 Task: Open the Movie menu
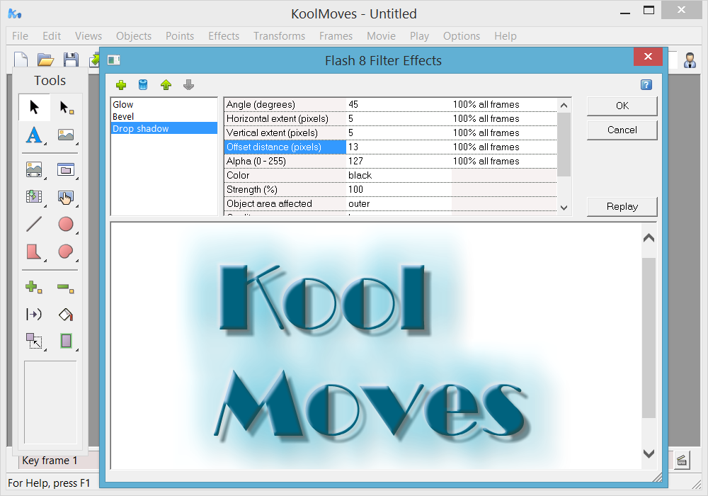(x=381, y=35)
